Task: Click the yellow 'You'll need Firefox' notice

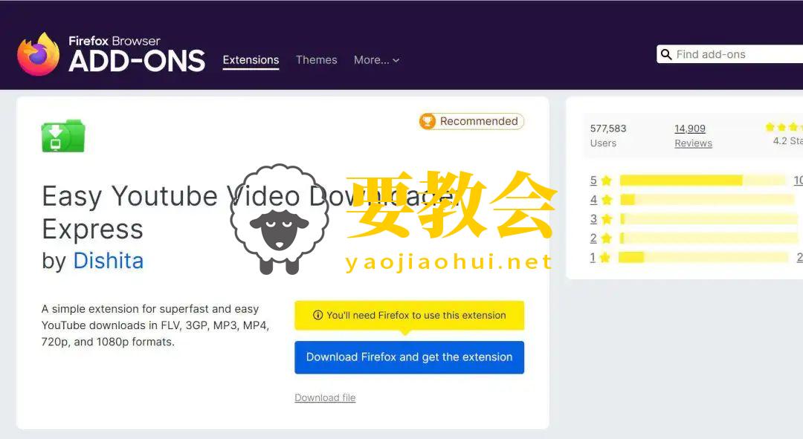Action: coord(409,315)
